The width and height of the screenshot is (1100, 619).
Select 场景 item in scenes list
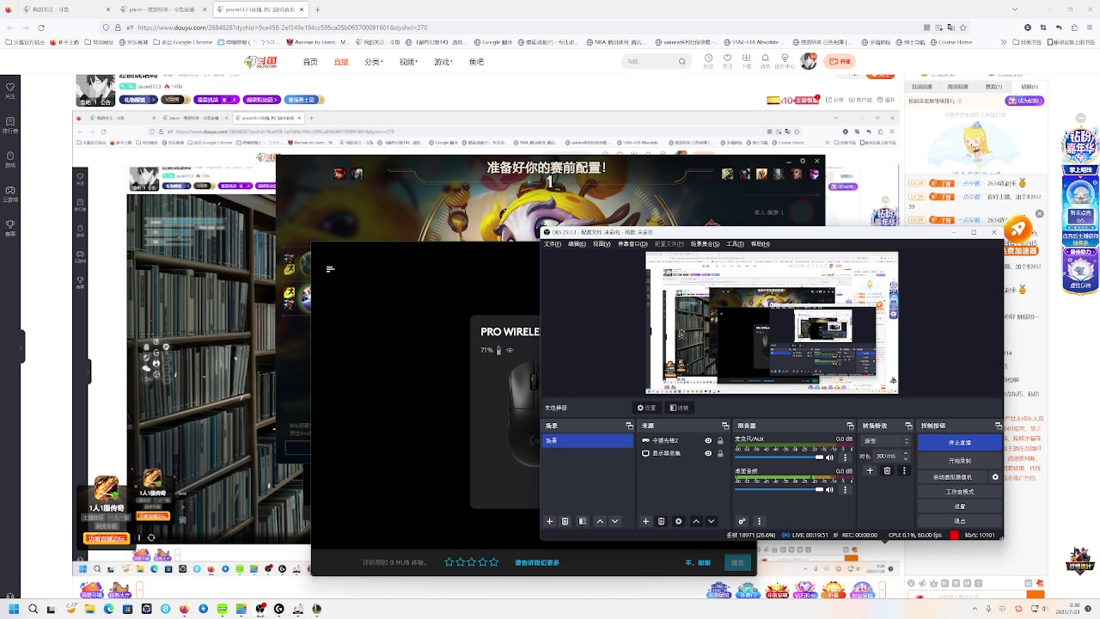coord(588,440)
